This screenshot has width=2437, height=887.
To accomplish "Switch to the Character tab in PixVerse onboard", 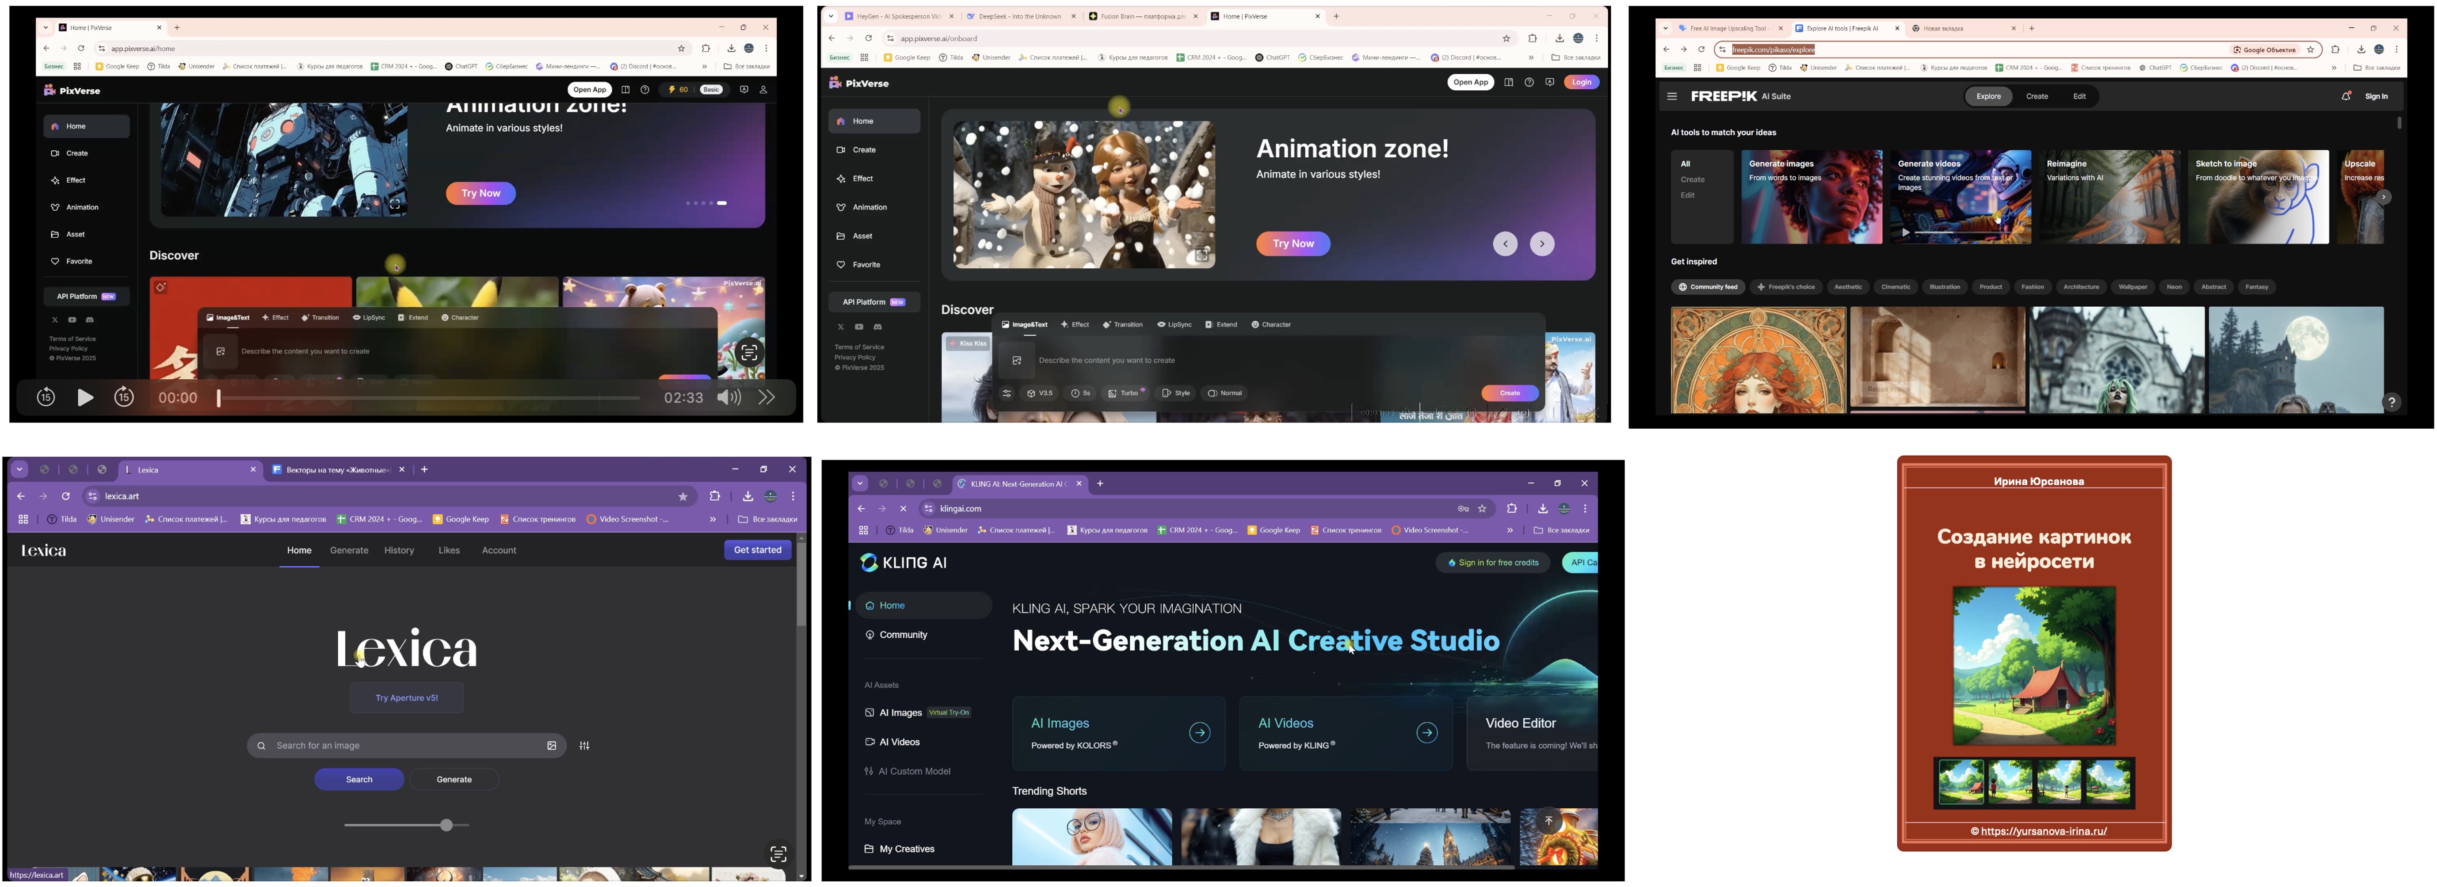I will [1270, 325].
